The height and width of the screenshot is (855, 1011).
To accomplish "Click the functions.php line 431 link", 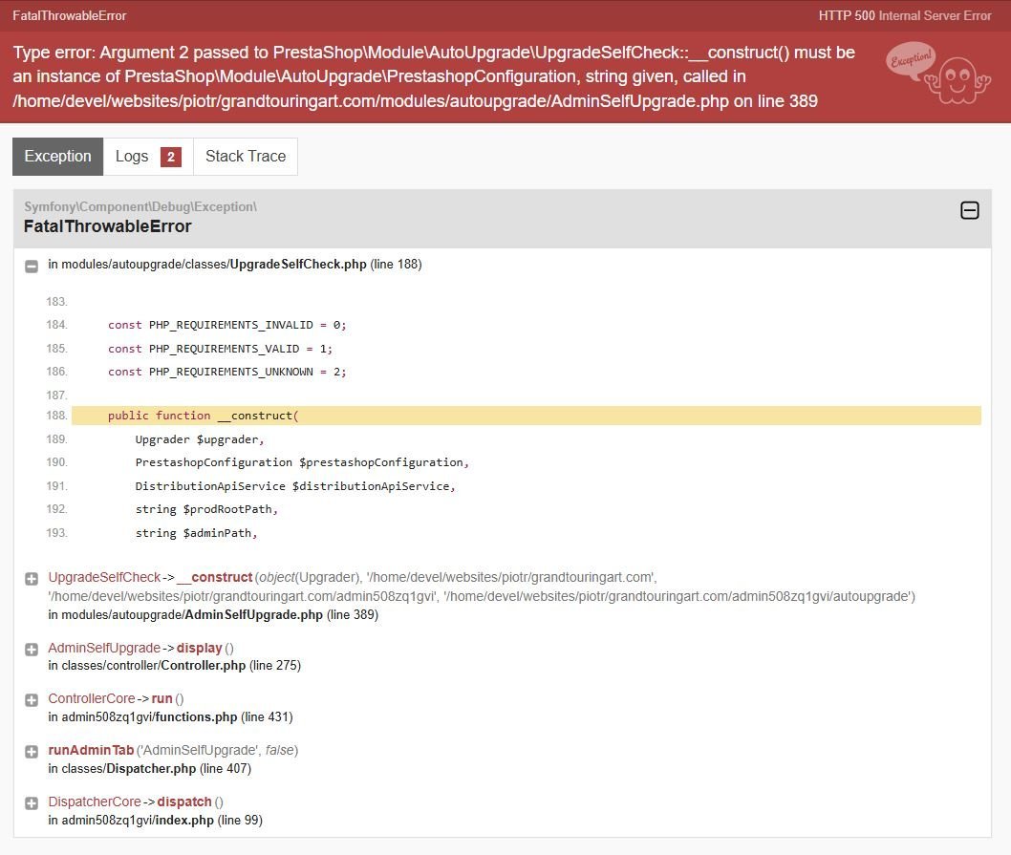I will click(170, 717).
